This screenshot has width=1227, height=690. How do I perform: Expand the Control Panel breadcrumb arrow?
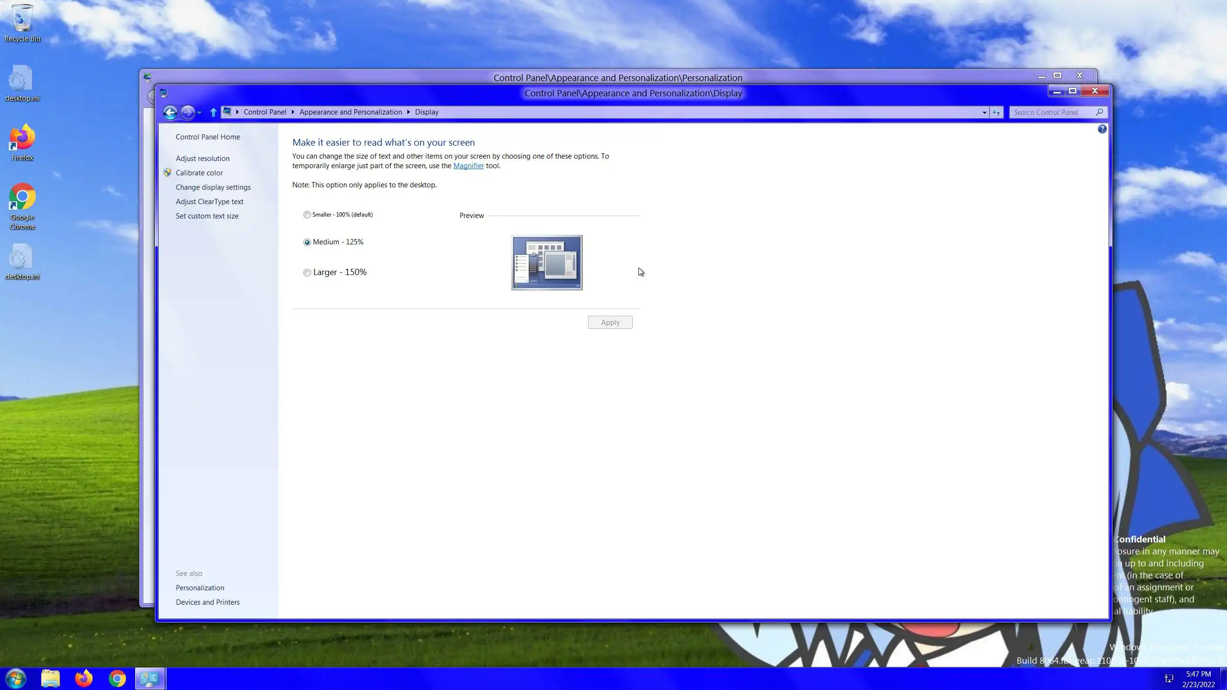293,112
